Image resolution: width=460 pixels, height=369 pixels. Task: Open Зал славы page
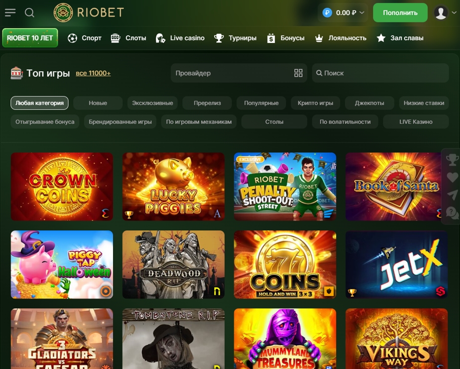tap(400, 38)
